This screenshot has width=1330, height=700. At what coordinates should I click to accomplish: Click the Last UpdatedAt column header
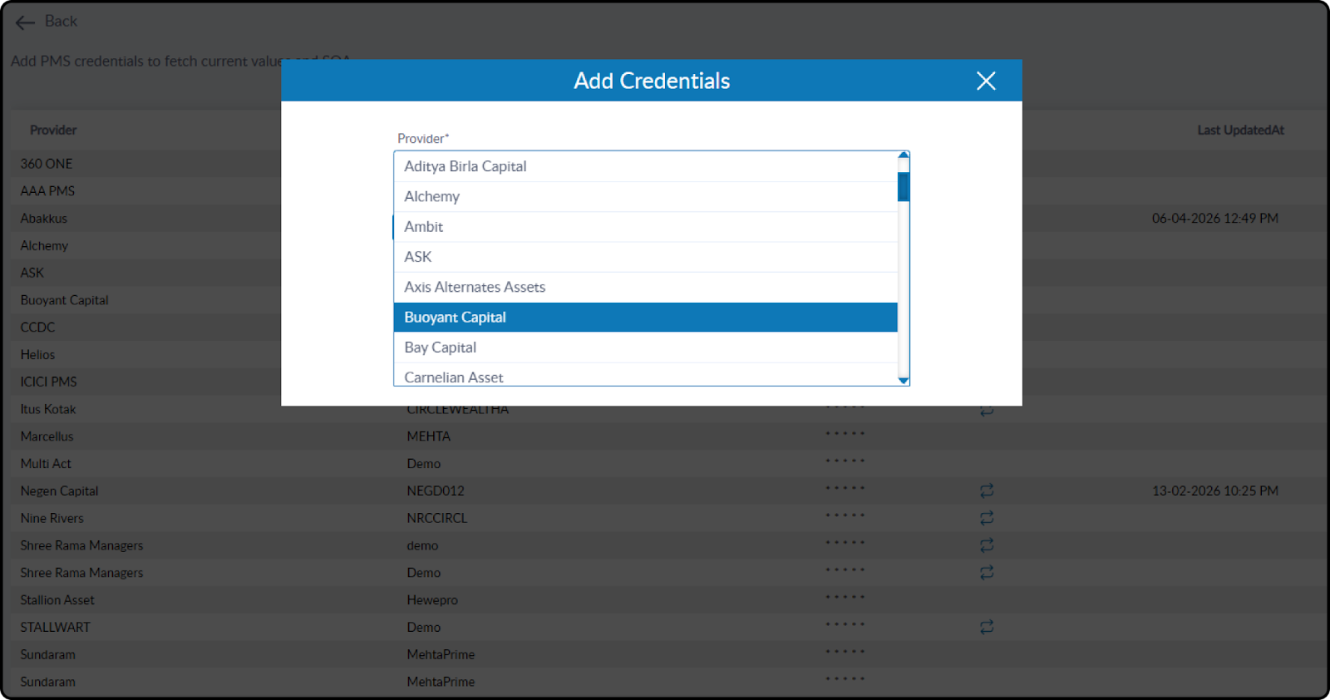[1240, 130]
